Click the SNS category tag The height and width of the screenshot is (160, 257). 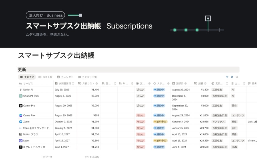point(234,147)
